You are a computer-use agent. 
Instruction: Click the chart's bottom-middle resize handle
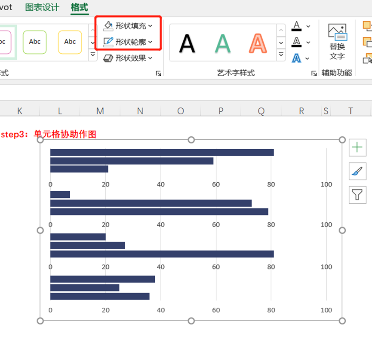click(x=191, y=321)
